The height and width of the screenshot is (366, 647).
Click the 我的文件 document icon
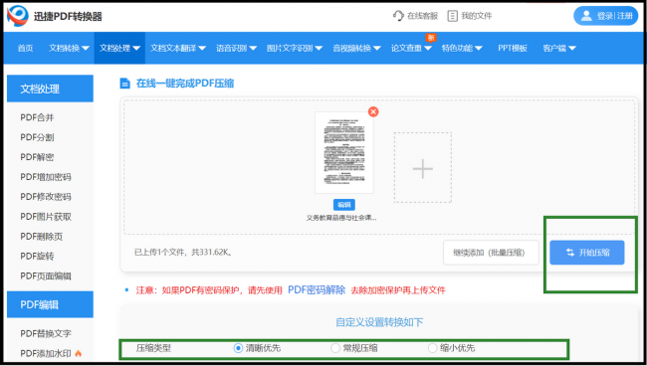point(453,16)
